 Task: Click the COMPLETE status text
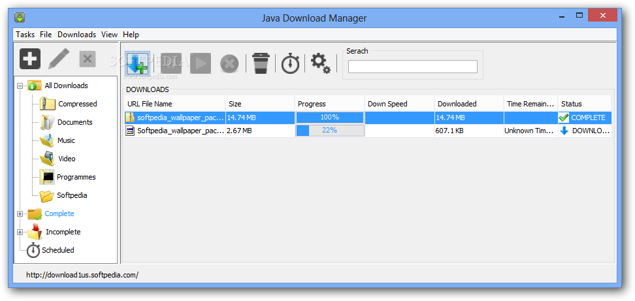pyautogui.click(x=588, y=118)
